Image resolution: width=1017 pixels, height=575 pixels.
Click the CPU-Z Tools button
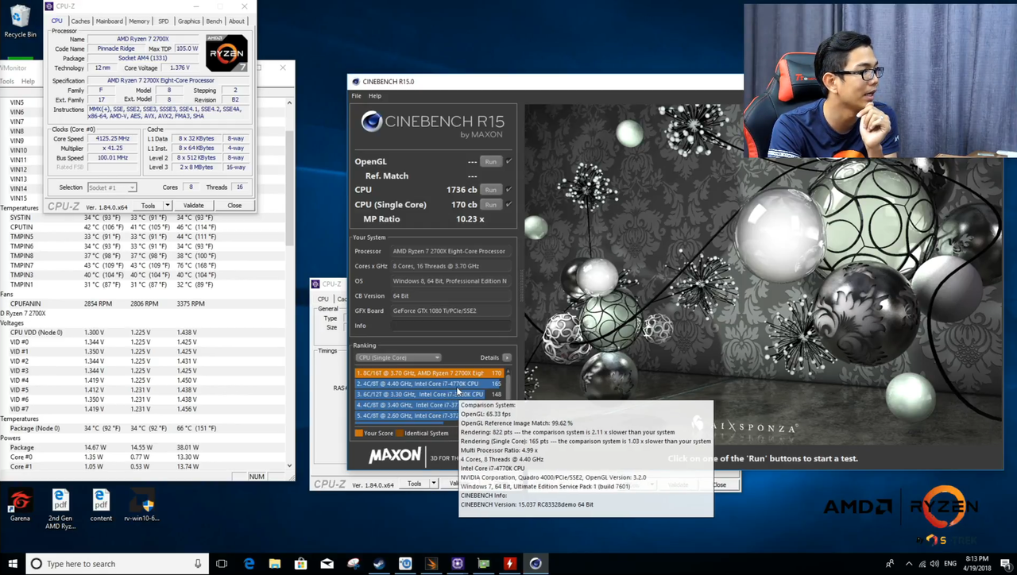149,206
